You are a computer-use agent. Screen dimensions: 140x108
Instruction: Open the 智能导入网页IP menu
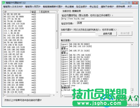tap(33, 7)
